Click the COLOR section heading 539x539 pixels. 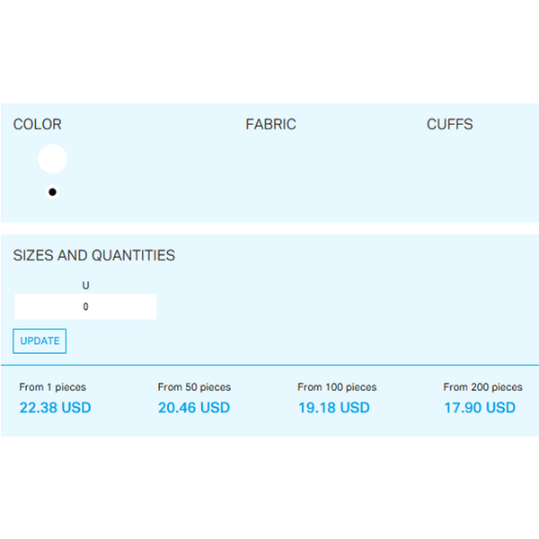pos(38,124)
